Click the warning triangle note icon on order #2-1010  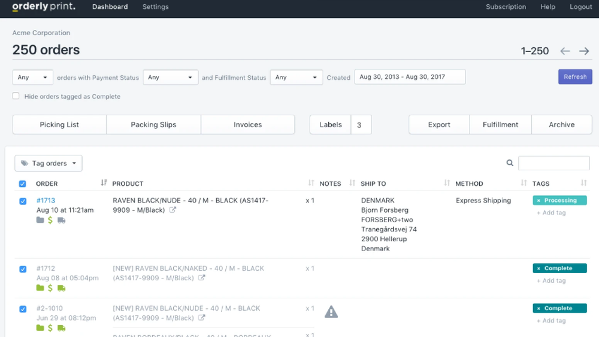(x=331, y=312)
